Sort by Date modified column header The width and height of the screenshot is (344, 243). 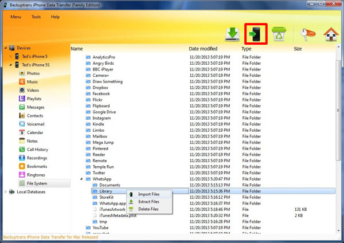pyautogui.click(x=203, y=49)
